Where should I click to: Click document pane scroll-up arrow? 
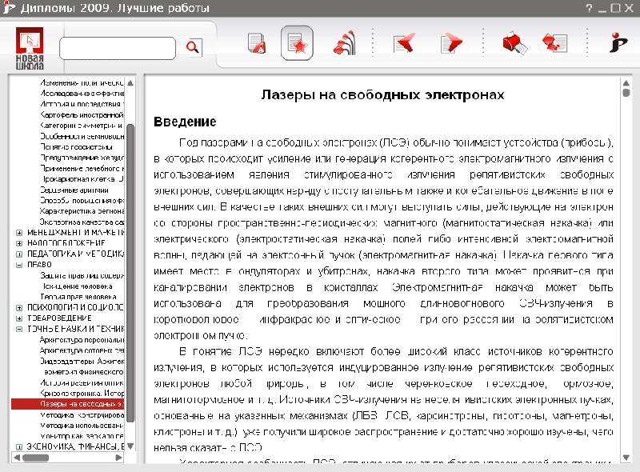tap(626, 83)
